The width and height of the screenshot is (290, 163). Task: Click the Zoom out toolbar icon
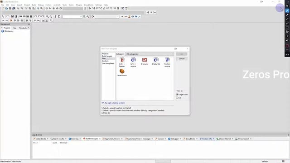51,16
